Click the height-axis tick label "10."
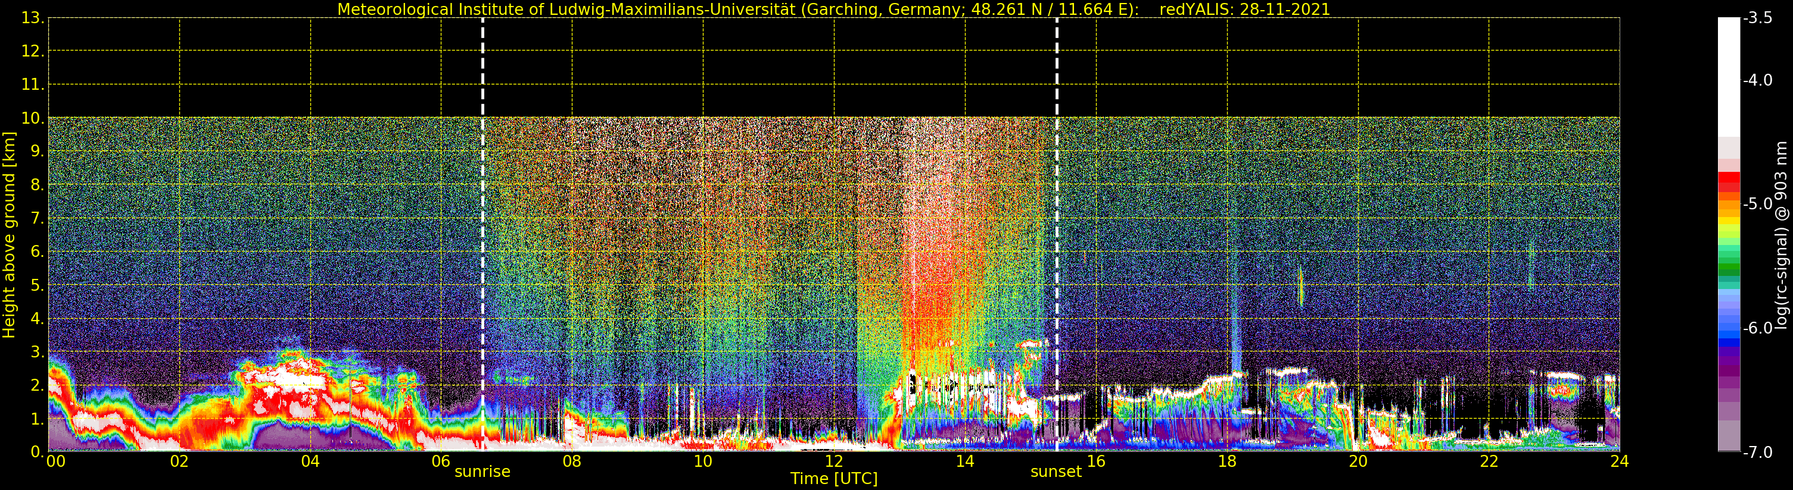Image resolution: width=1793 pixels, height=490 pixels. [33, 118]
